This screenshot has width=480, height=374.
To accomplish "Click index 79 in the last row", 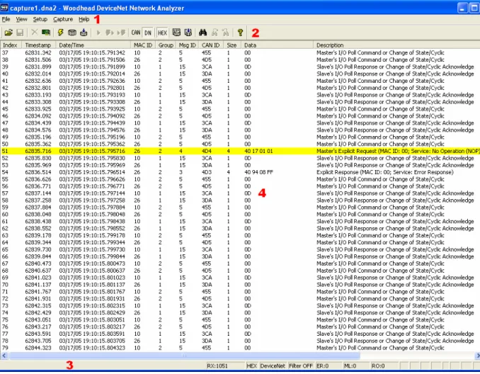I will click(5, 348).
